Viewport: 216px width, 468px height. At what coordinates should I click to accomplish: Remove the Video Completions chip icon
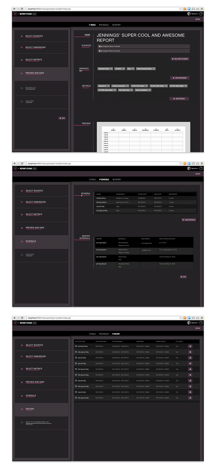click(149, 90)
